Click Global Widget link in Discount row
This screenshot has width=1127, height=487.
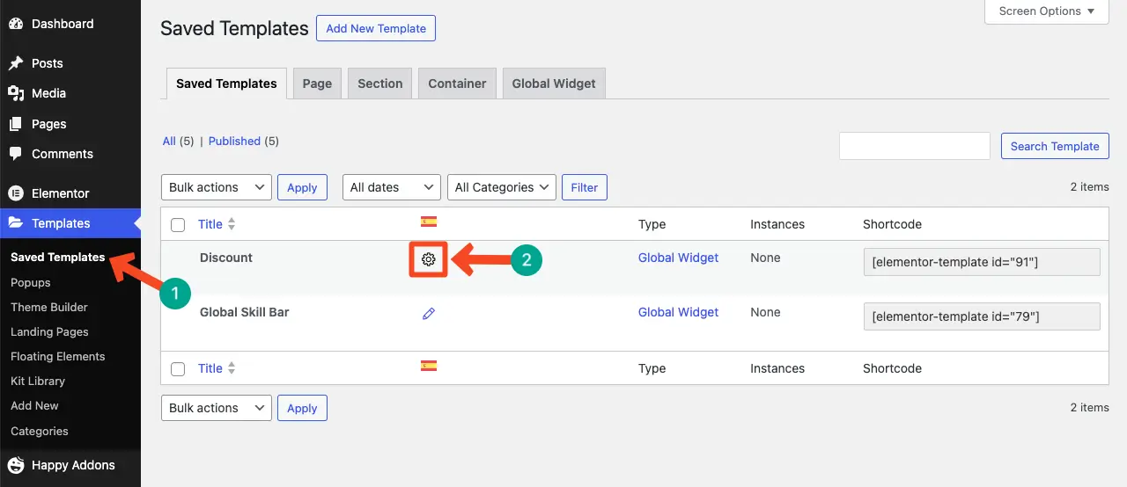[x=678, y=258]
